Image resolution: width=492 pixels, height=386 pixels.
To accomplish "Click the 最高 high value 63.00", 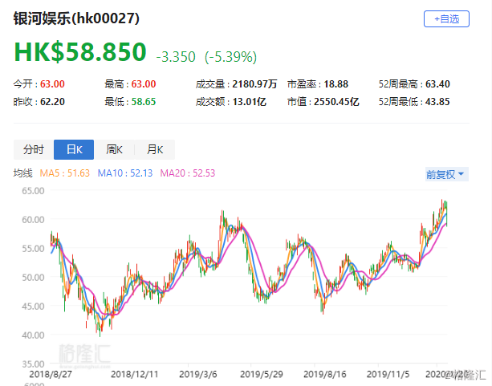I will 144,84.
